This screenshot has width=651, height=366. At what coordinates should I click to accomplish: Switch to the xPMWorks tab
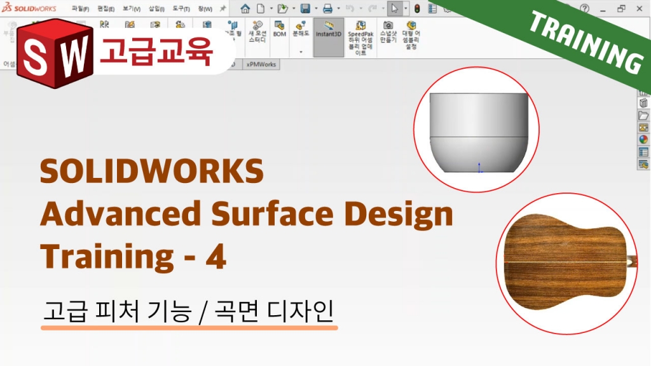pos(261,64)
